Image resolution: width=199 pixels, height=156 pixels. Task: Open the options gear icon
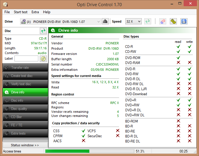click(x=173, y=21)
